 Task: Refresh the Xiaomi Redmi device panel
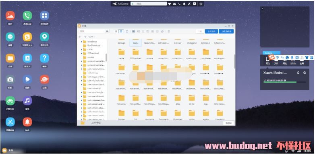coord(298,73)
